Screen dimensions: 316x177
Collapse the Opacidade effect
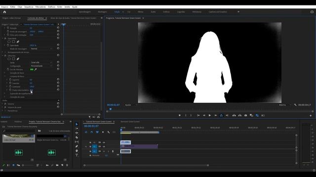[x=2, y=38]
